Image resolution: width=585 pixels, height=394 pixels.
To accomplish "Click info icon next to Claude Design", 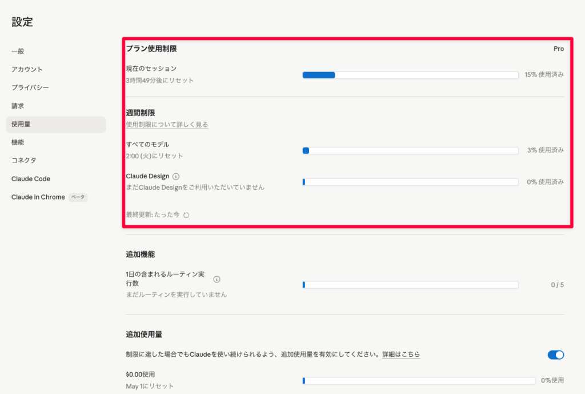I will [176, 176].
